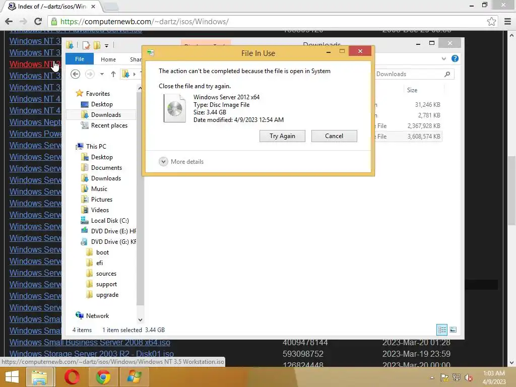Image resolution: width=516 pixels, height=387 pixels.
Task: Expand the Explorer ribbon chevron
Action: click(x=443, y=58)
